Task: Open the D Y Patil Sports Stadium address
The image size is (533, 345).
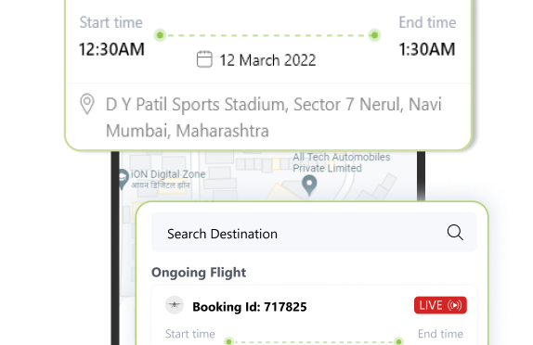Action: [x=273, y=118]
